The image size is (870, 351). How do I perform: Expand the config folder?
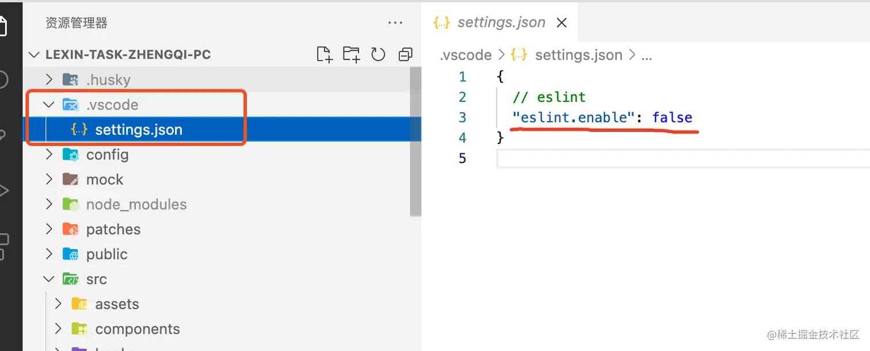pos(49,154)
